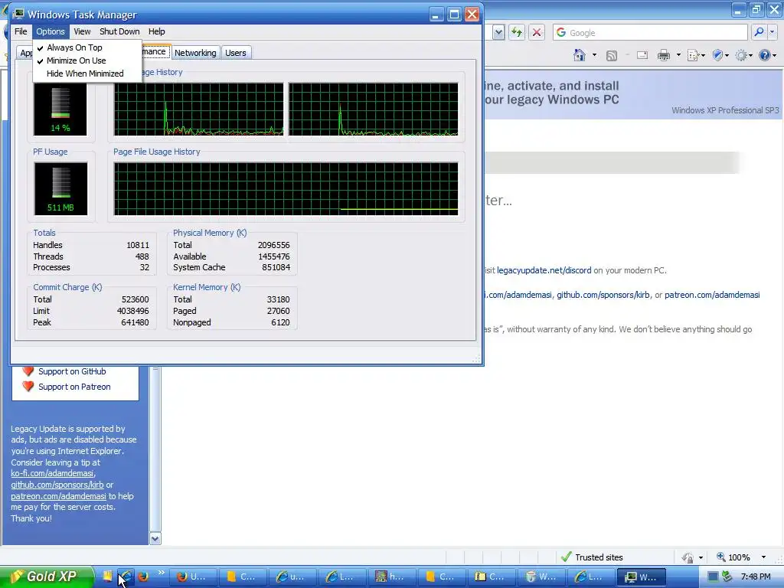Viewport: 784px width, 588px height.
Task: Click the RSS feeds icon in IE toolbar
Action: coord(611,55)
